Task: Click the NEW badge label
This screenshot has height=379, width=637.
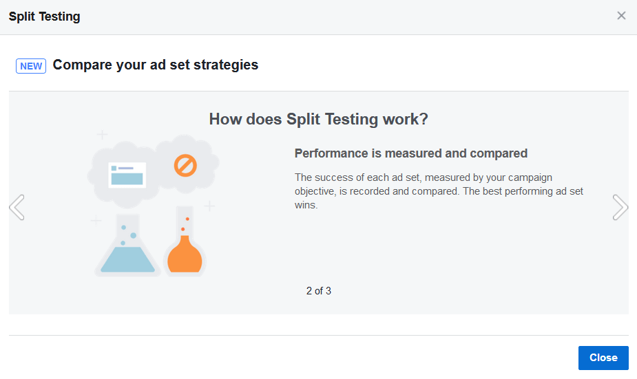Action: point(31,66)
